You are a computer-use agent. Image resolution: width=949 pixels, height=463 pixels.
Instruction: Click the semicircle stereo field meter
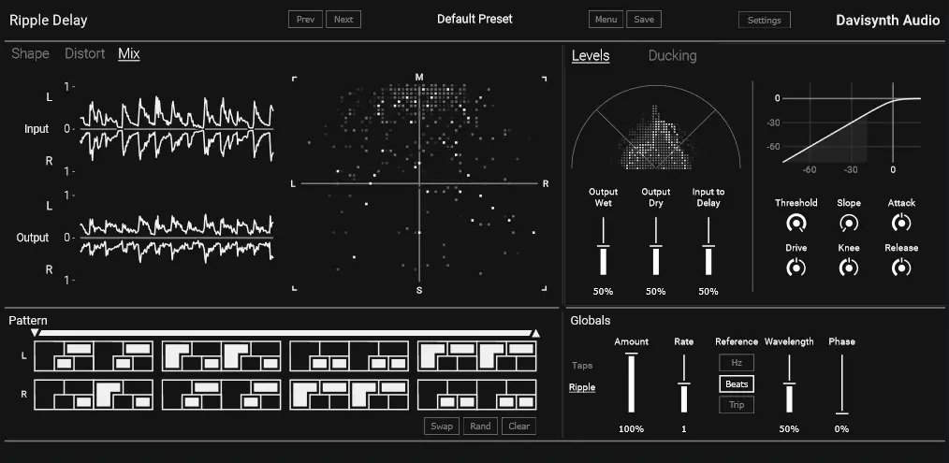[655, 127]
